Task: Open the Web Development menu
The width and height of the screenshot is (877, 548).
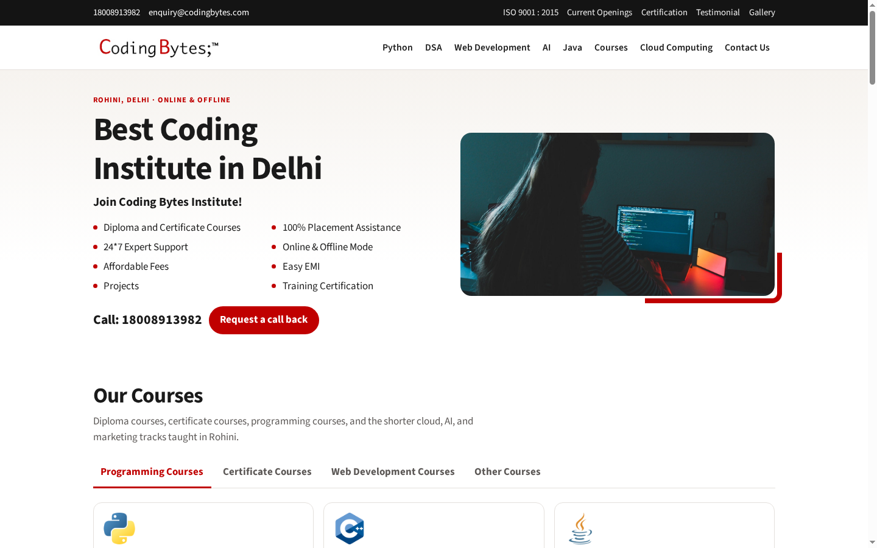Action: (492, 47)
